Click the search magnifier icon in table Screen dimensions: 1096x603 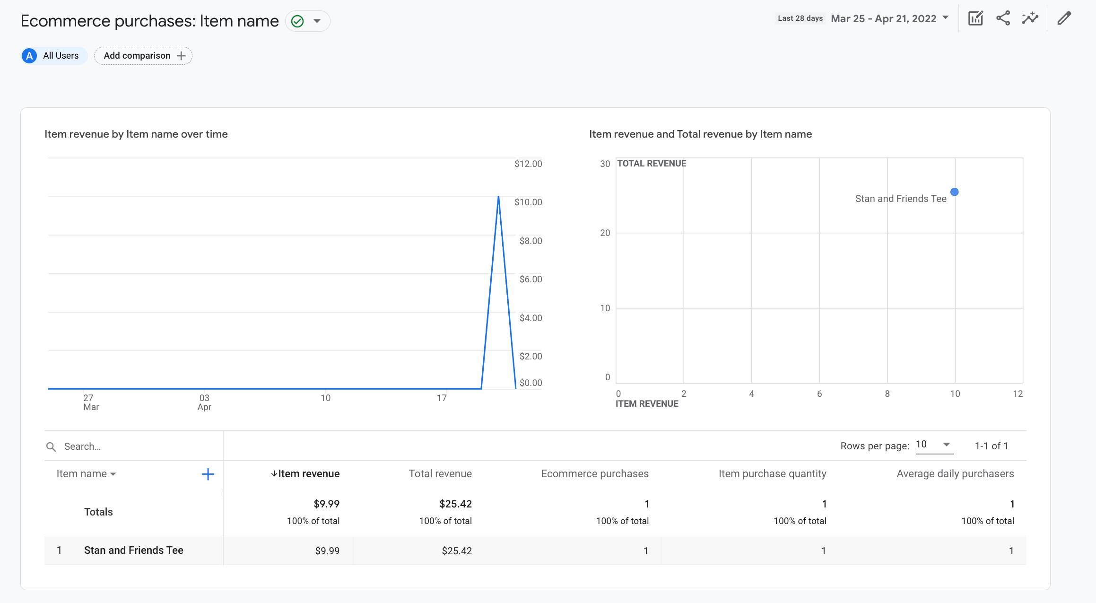(x=51, y=446)
